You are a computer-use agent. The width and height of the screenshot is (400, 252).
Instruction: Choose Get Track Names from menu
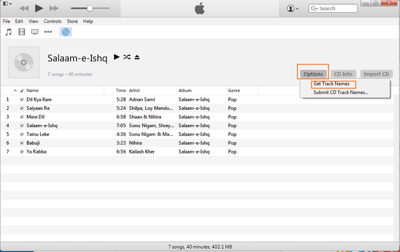point(331,84)
